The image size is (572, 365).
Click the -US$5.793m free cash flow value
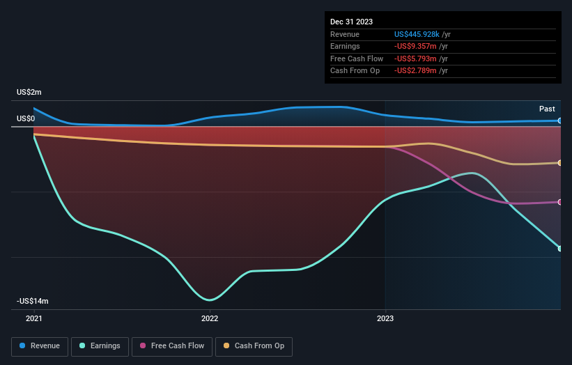click(x=415, y=59)
